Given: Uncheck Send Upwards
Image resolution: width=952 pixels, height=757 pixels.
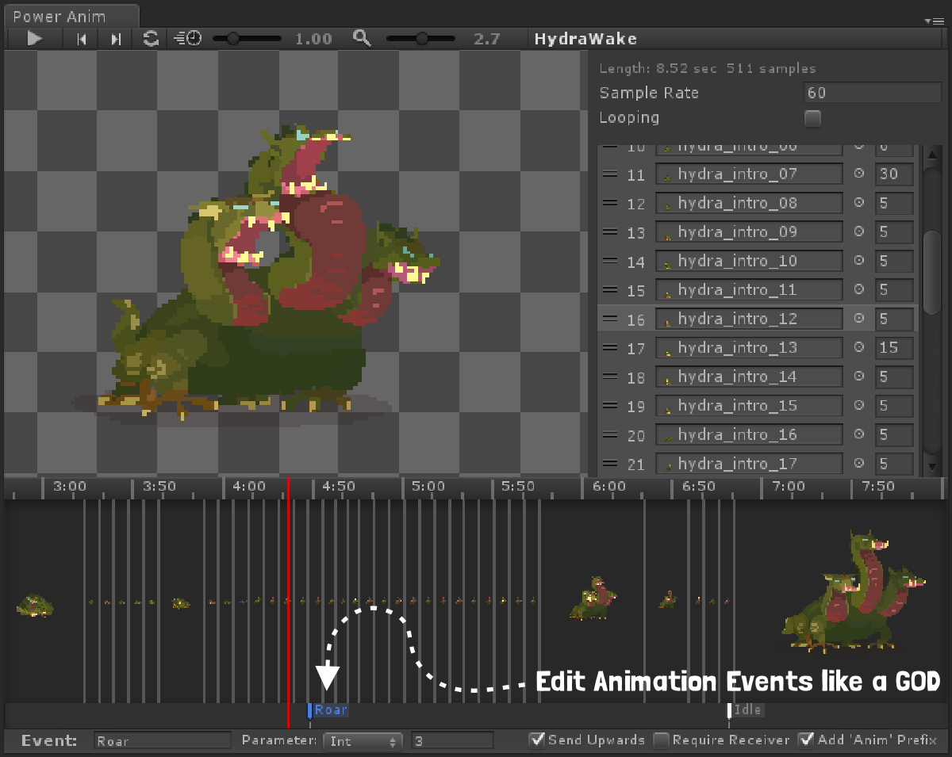Looking at the screenshot, I should (538, 740).
